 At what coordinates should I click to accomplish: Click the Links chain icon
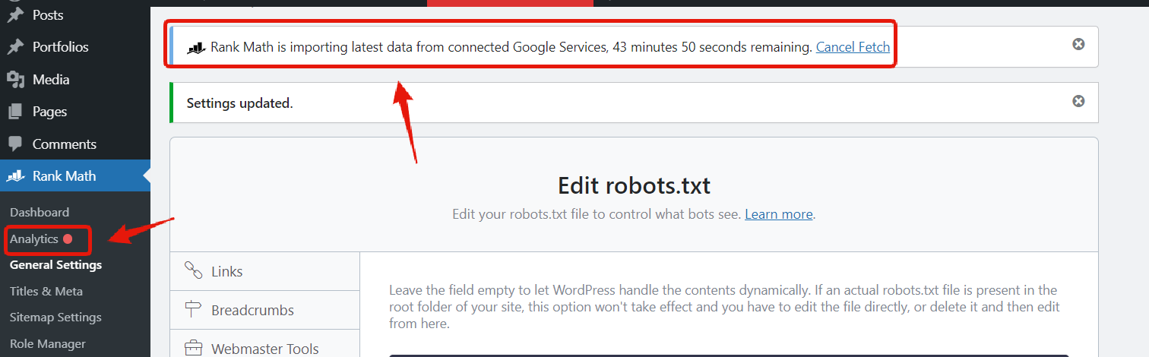193,271
